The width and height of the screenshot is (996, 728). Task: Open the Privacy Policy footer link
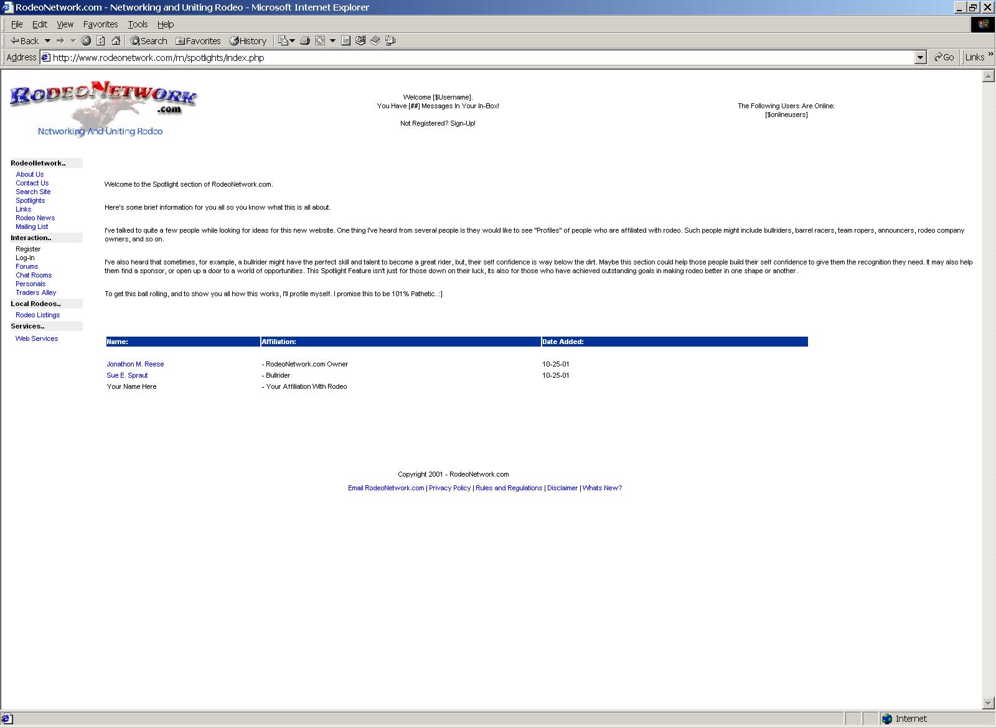click(x=449, y=488)
